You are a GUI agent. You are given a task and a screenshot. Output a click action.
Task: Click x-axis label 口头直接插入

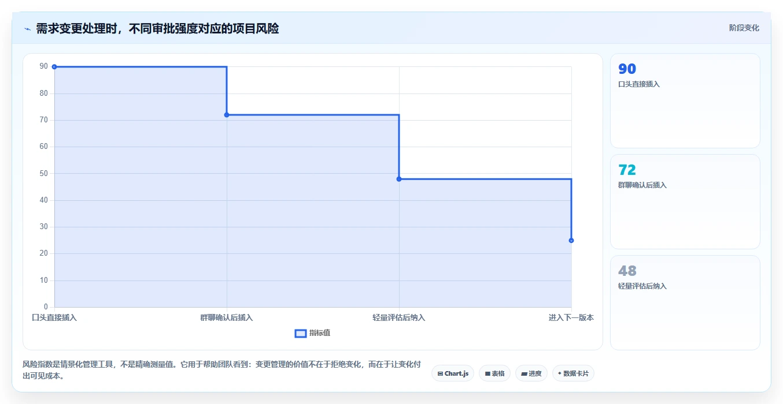[x=54, y=317]
